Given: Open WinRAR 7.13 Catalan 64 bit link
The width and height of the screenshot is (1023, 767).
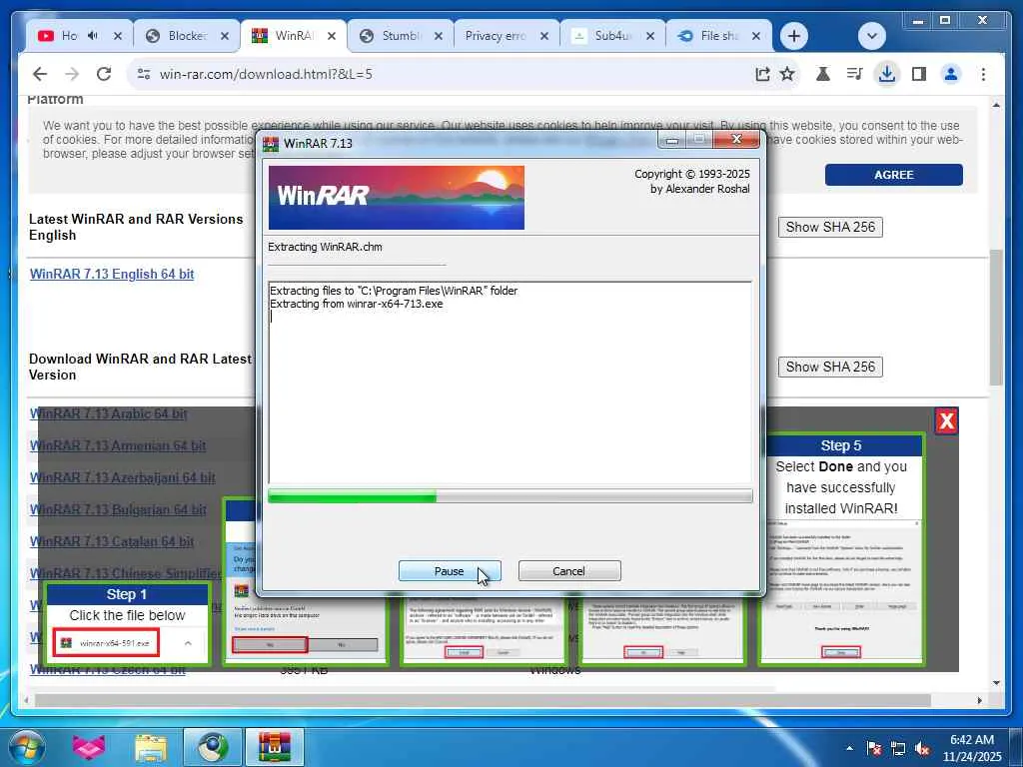Looking at the screenshot, I should point(112,541).
